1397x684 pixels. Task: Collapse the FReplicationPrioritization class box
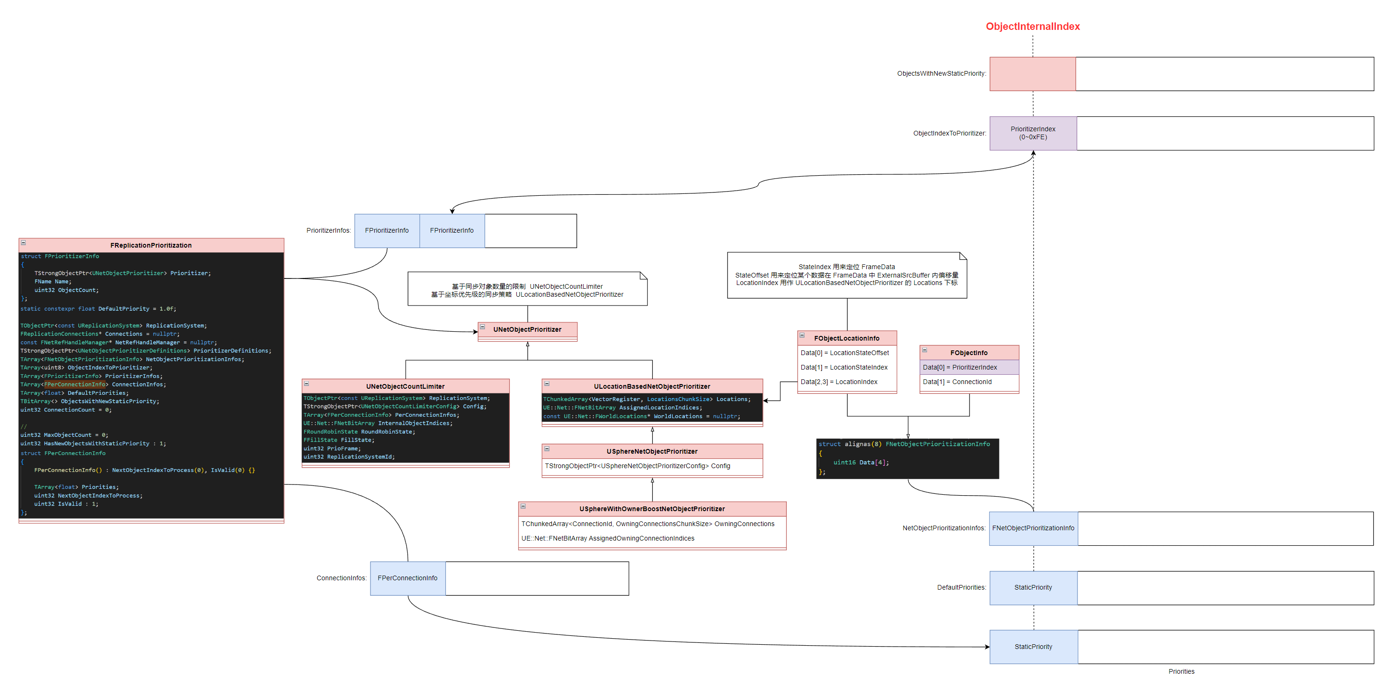[23, 243]
